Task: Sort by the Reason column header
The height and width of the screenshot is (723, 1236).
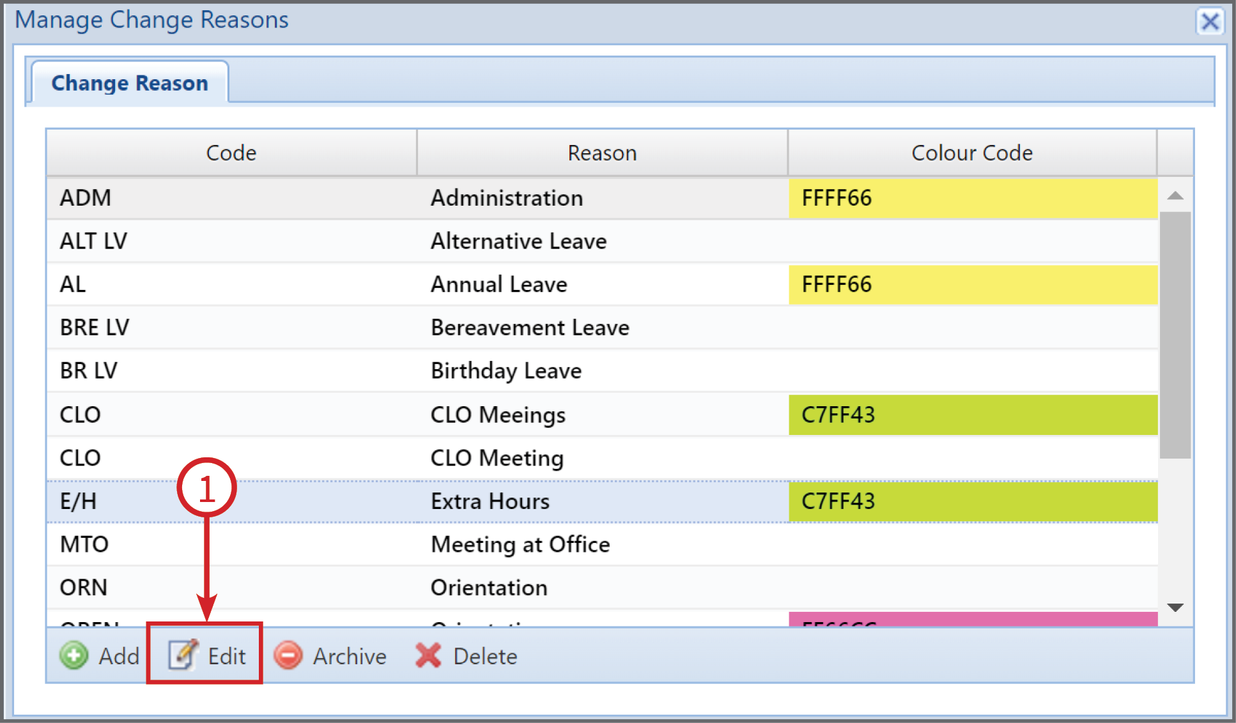Action: coord(602,153)
